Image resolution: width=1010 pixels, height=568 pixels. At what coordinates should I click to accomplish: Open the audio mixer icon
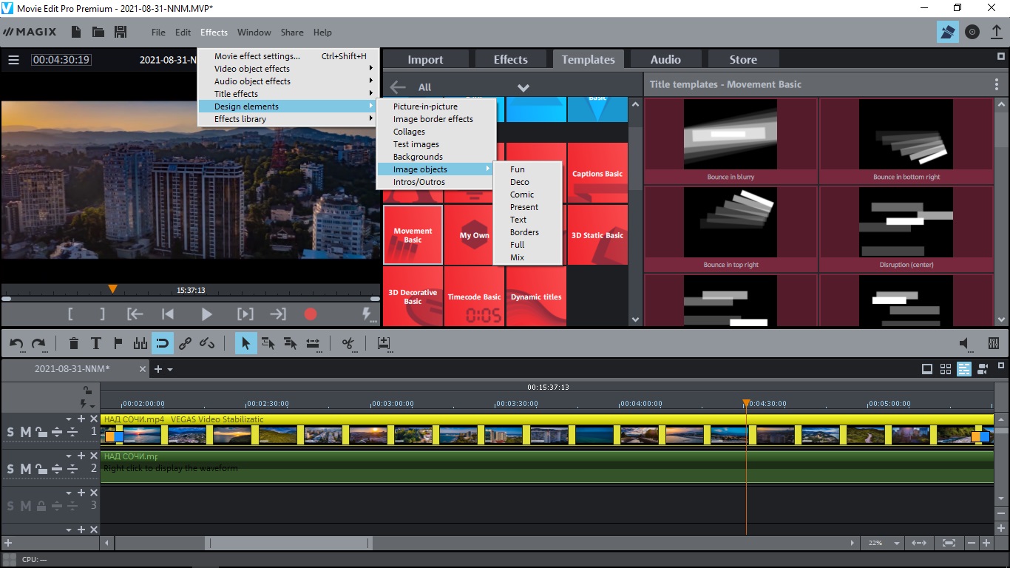tap(993, 343)
